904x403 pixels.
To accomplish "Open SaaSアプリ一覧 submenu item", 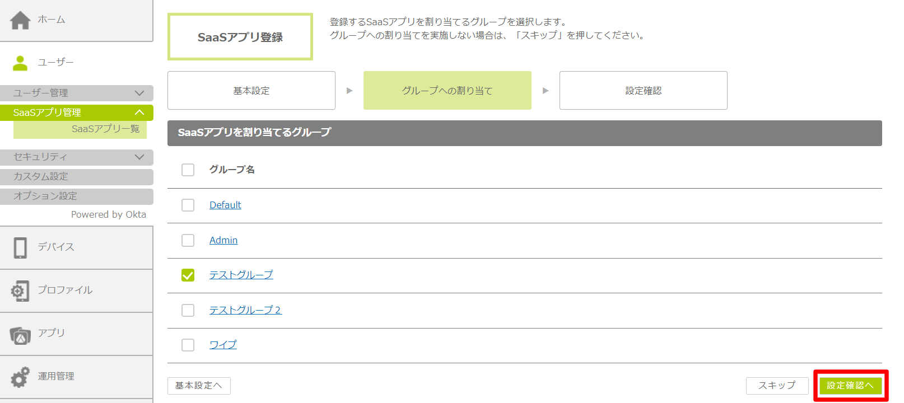I will click(105, 129).
